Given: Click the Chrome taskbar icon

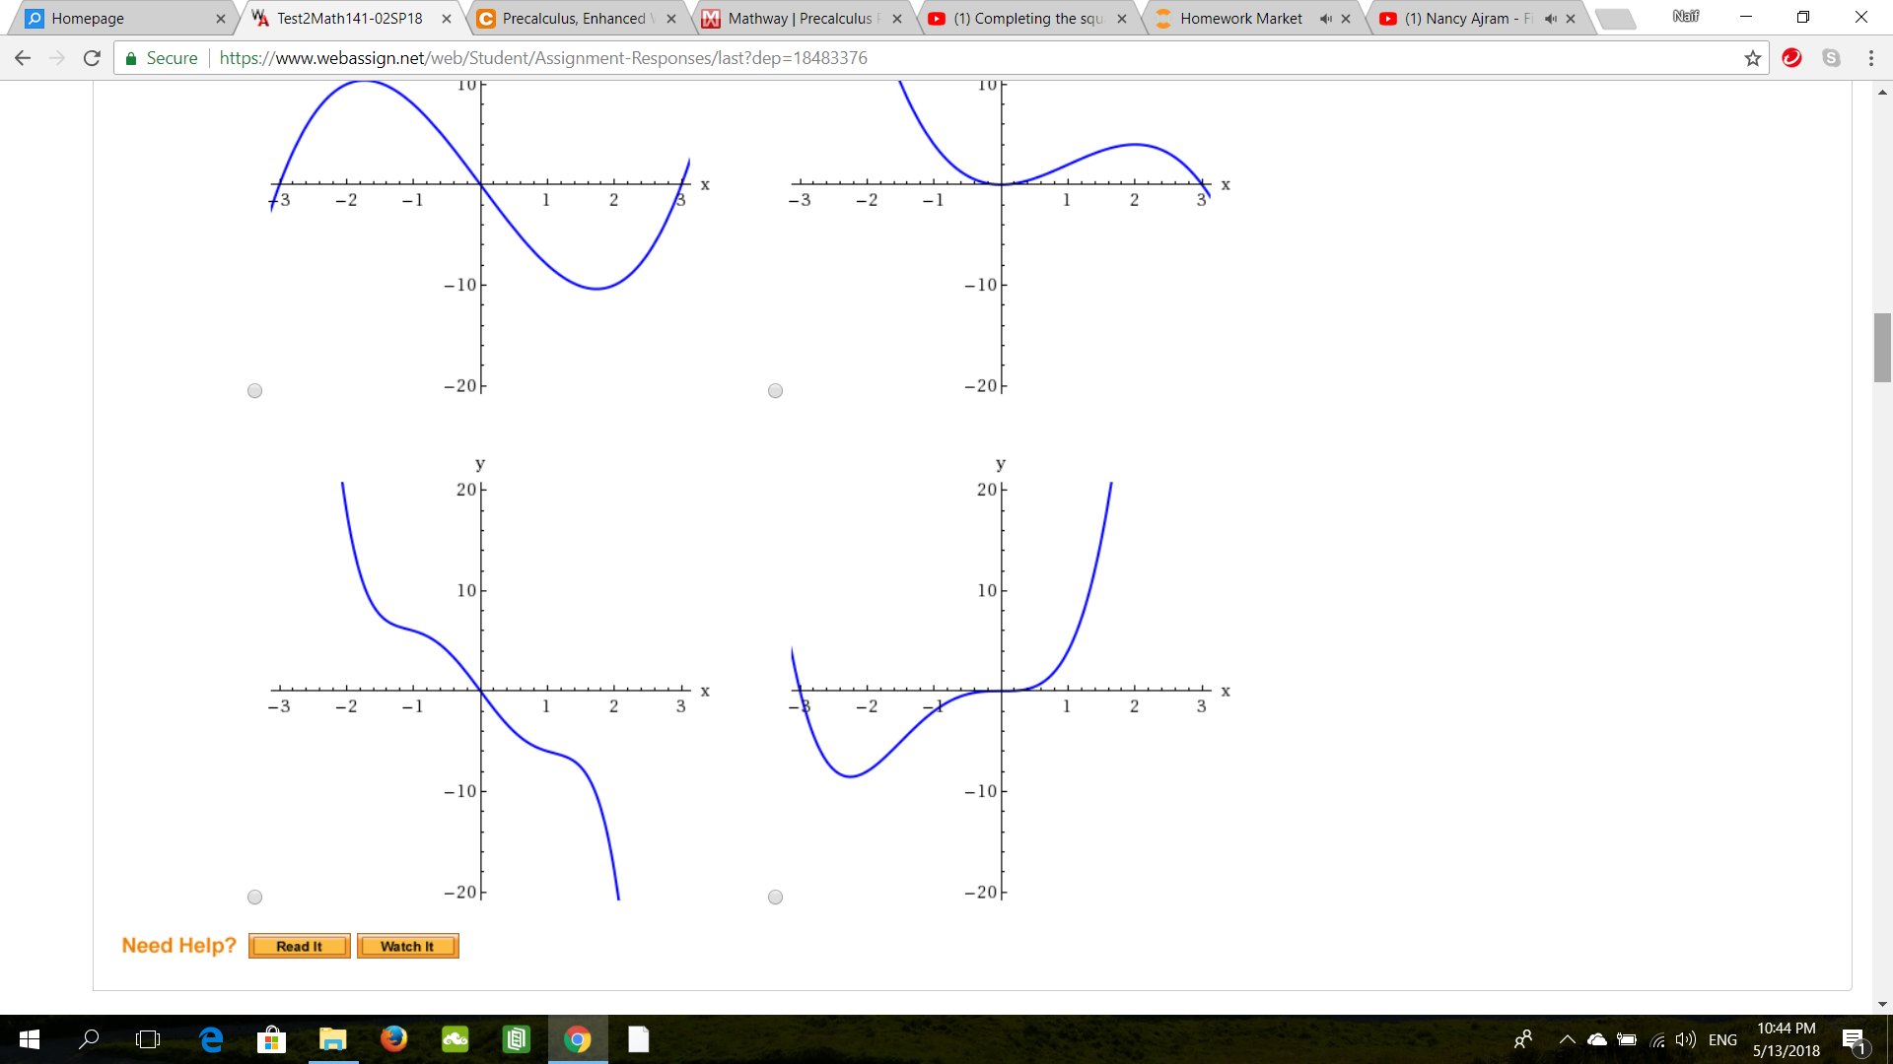Looking at the screenshot, I should [x=578, y=1039].
